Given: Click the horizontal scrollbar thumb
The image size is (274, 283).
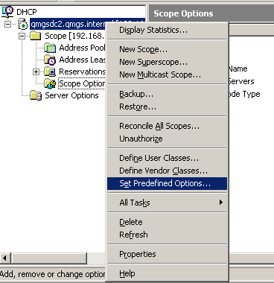Looking at the screenshot, I should click(x=48, y=258).
